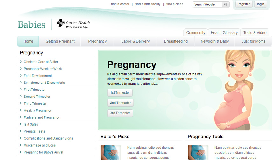Click chevron beside Healthy Pregnancy
Viewport: 280px width, 160px height.
(x=21, y=110)
